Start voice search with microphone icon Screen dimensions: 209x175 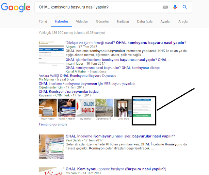coord(175,7)
